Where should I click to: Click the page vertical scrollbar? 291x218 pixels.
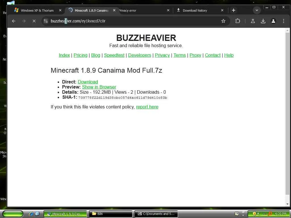click(x=287, y=114)
